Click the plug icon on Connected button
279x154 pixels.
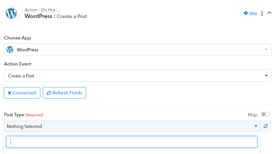coord(10,93)
